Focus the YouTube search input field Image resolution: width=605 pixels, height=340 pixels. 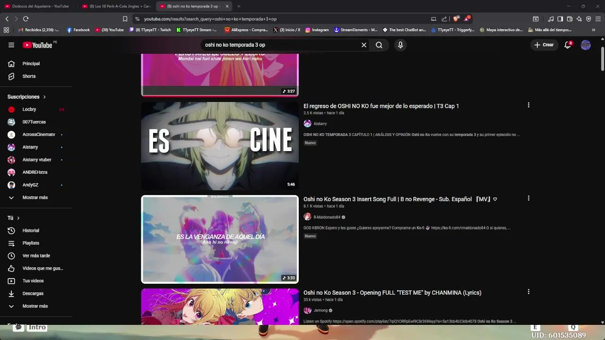(x=281, y=45)
